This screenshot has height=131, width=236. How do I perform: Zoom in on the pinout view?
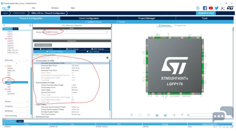[132, 115]
